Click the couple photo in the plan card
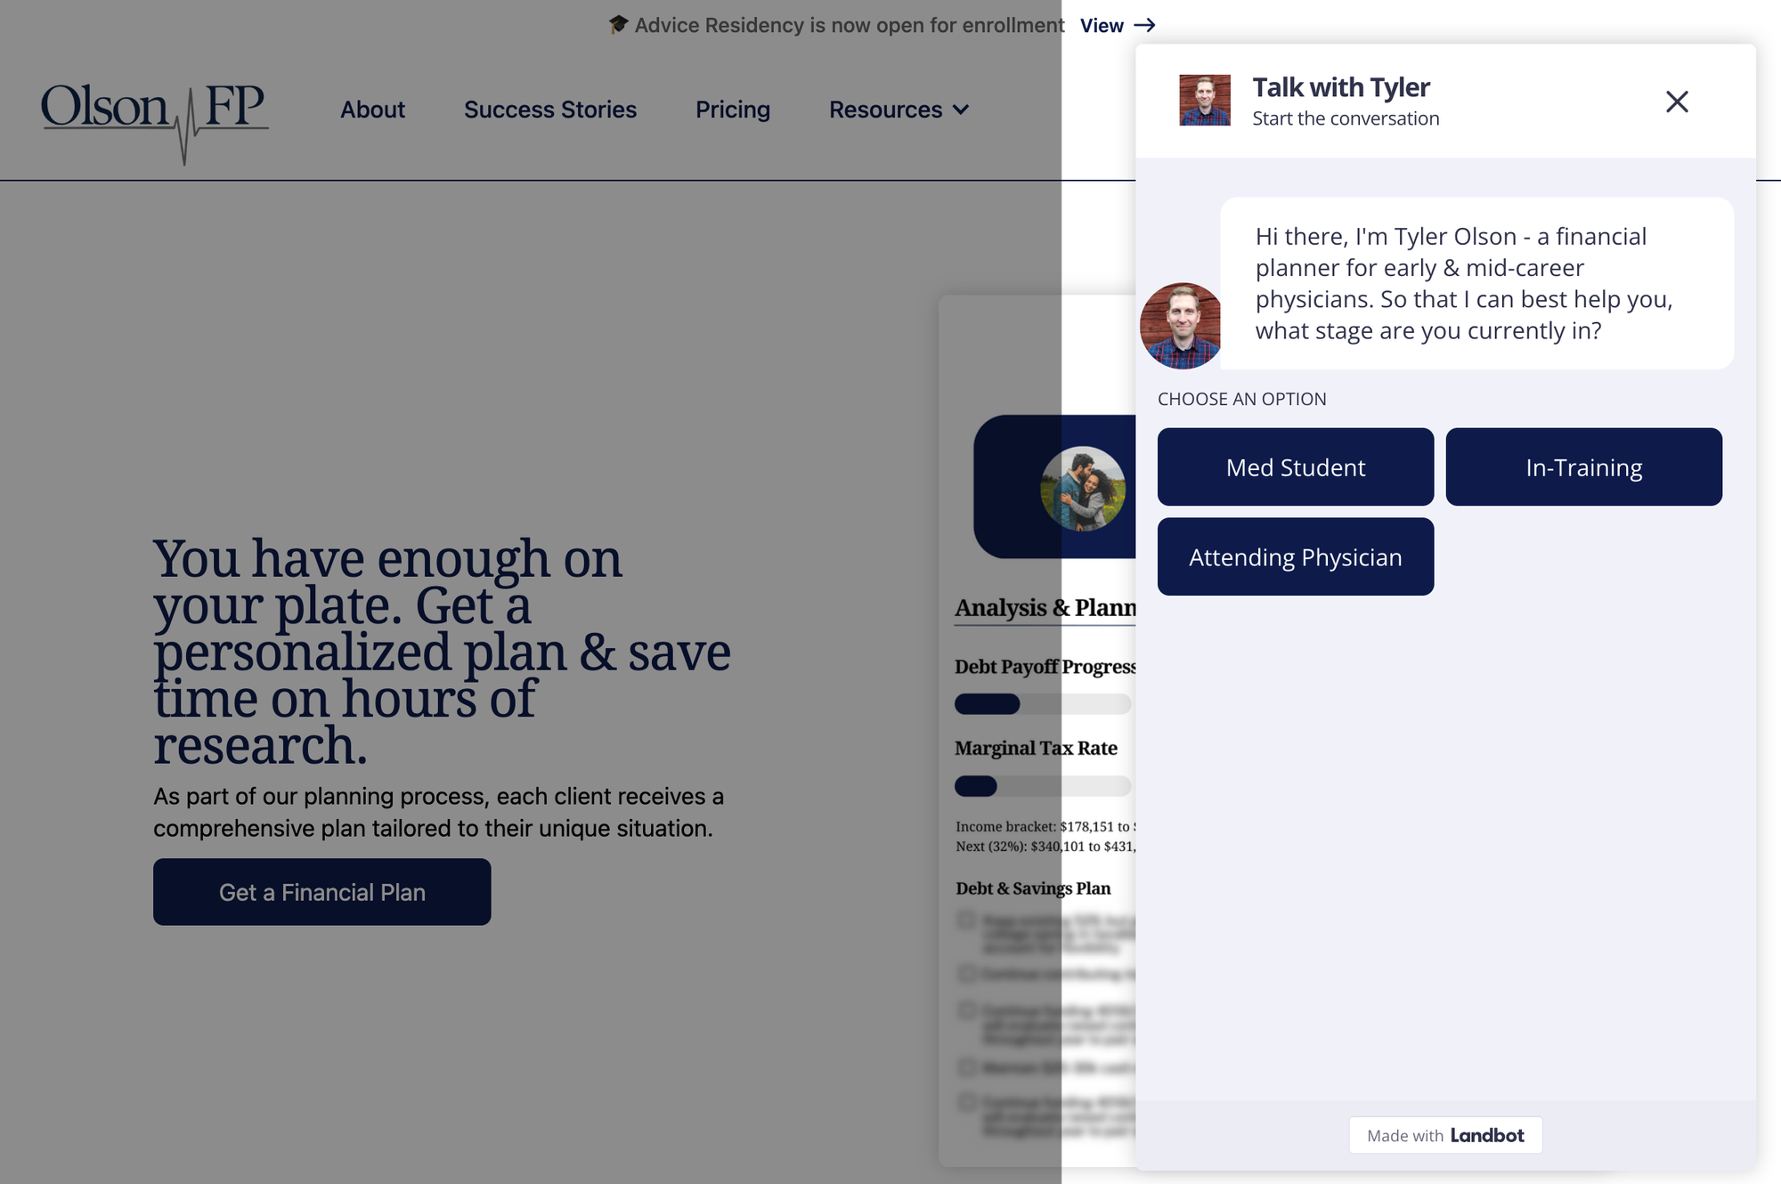The width and height of the screenshot is (1781, 1184). point(1083,489)
